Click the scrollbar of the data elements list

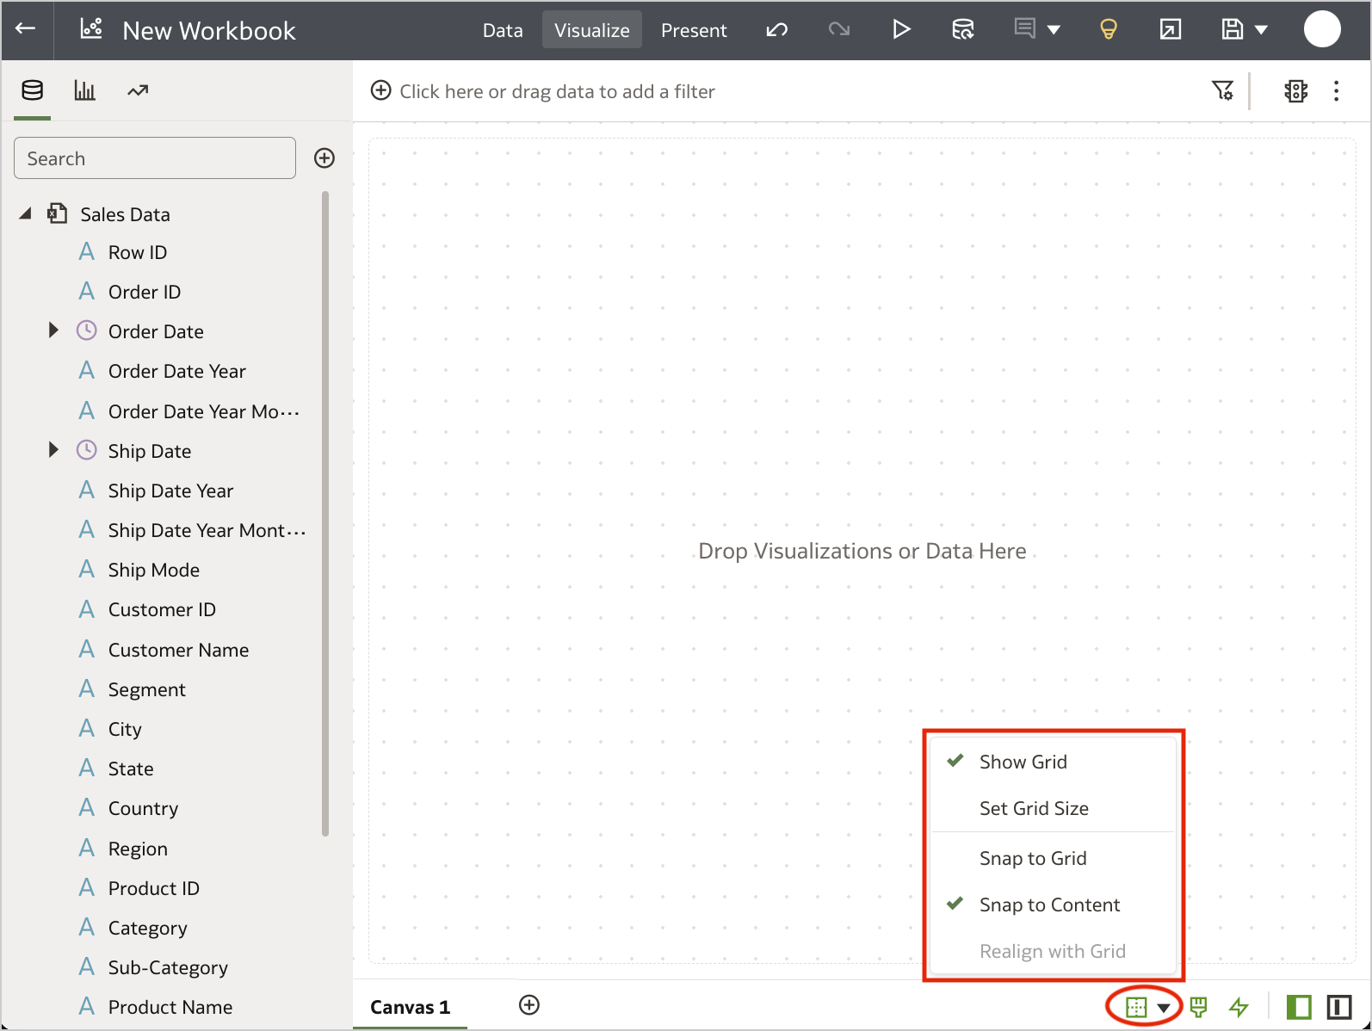pos(325,514)
